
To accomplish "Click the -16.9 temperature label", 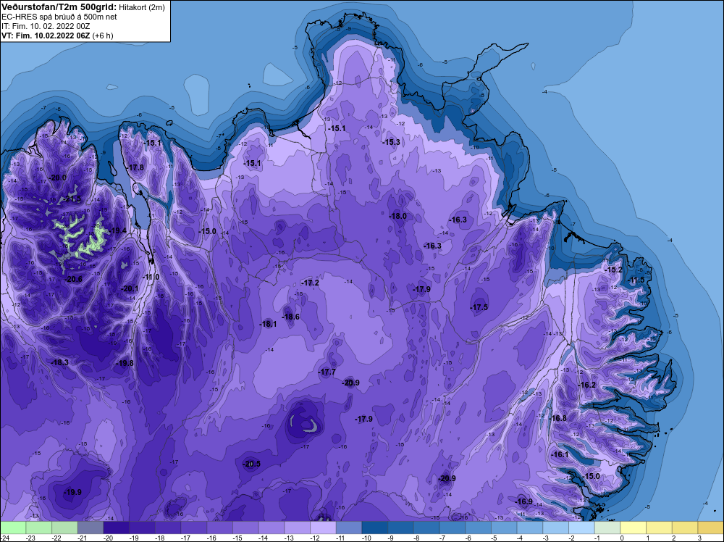I will coord(524,502).
